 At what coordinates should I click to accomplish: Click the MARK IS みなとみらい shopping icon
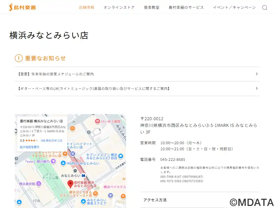(x=63, y=163)
